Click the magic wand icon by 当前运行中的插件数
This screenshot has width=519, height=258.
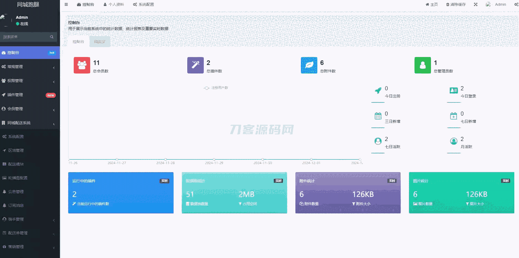point(74,204)
